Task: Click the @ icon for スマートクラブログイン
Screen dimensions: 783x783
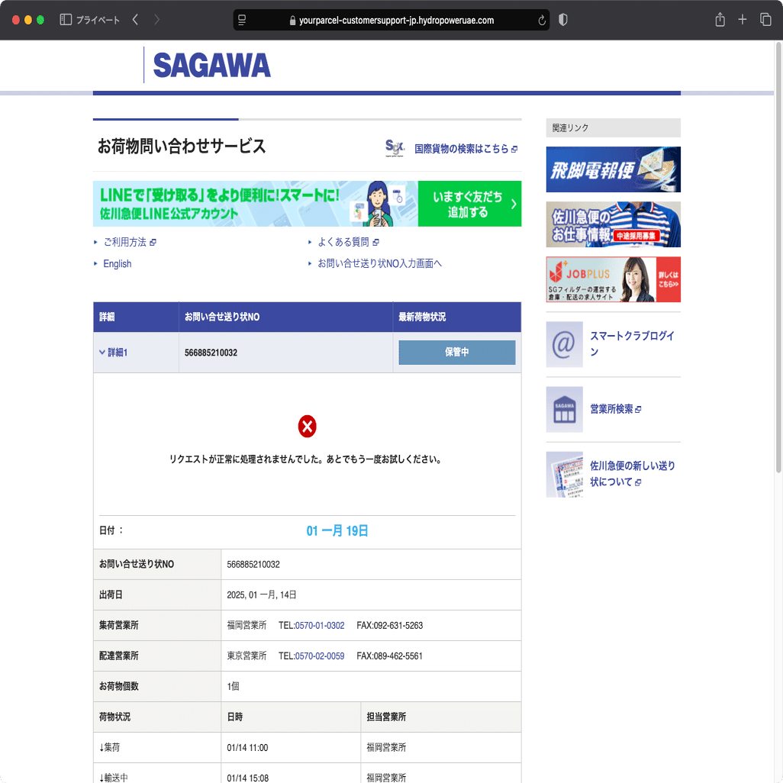Action: click(x=564, y=346)
